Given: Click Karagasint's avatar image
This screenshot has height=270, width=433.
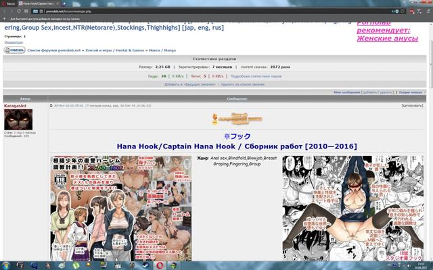Looking at the screenshot, I should [18, 119].
